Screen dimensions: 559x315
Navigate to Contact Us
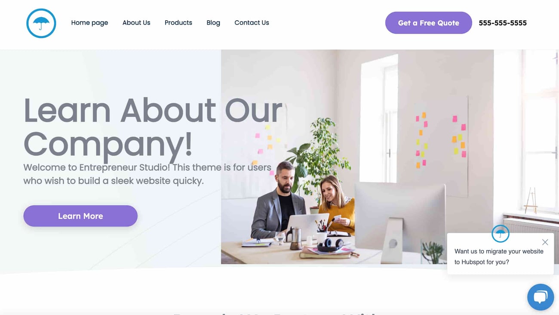coord(252,23)
